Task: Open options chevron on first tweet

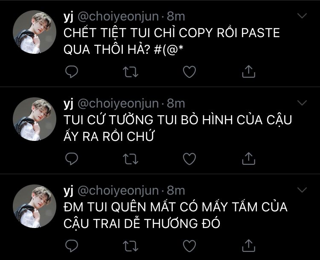Action: (x=302, y=16)
